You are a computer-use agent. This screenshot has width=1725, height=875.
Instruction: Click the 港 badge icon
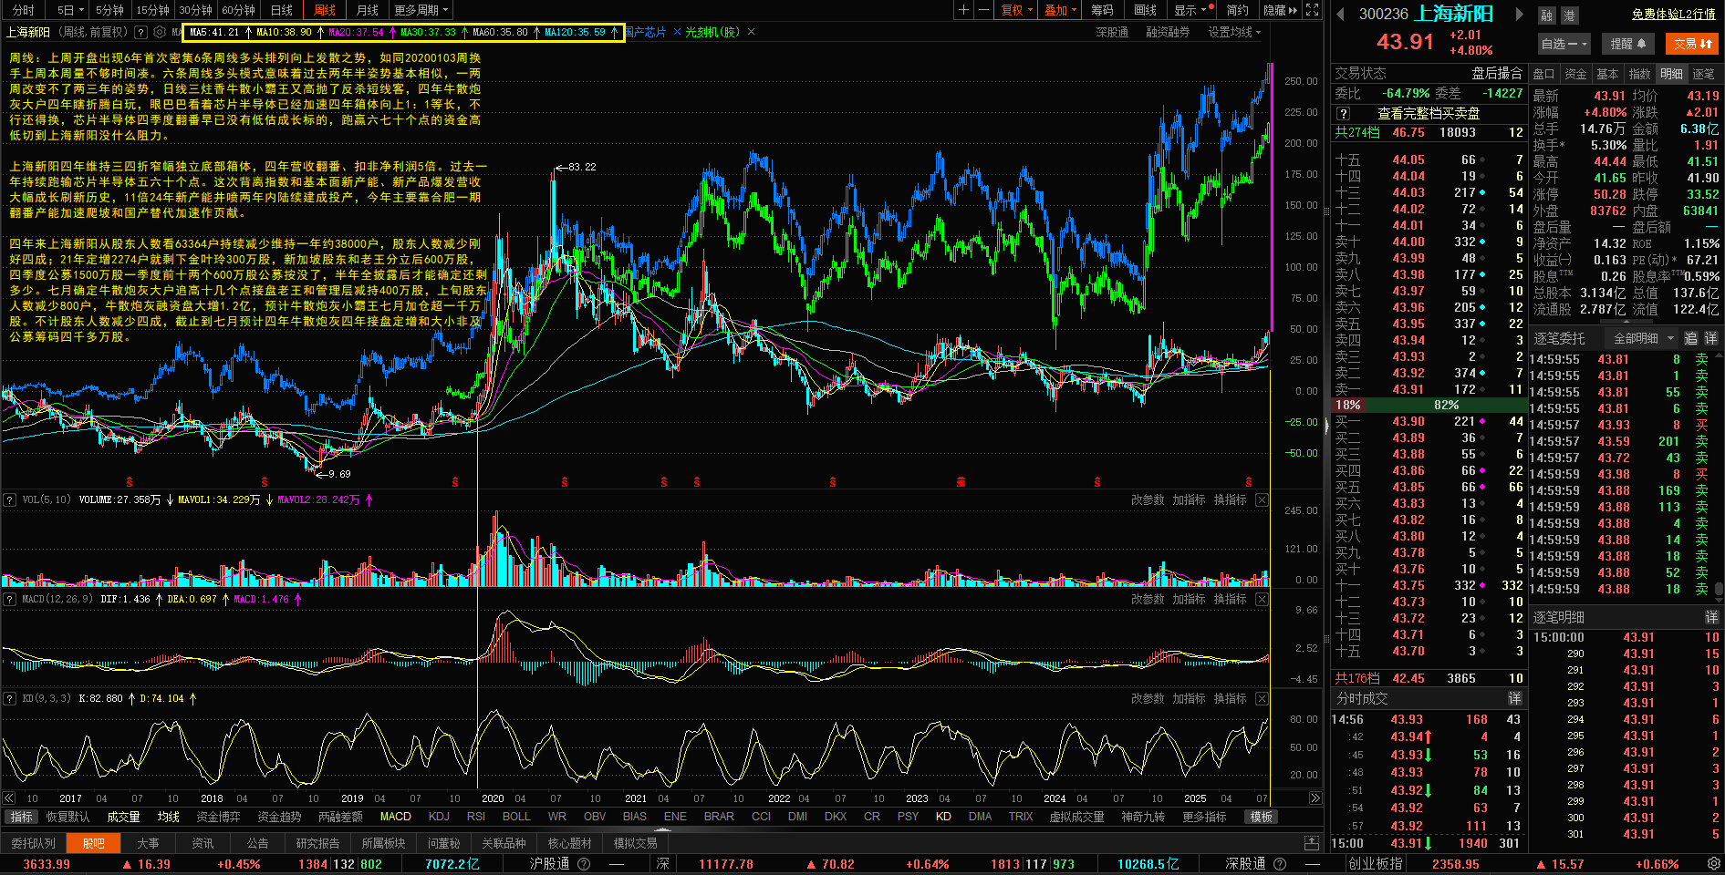(x=1570, y=15)
